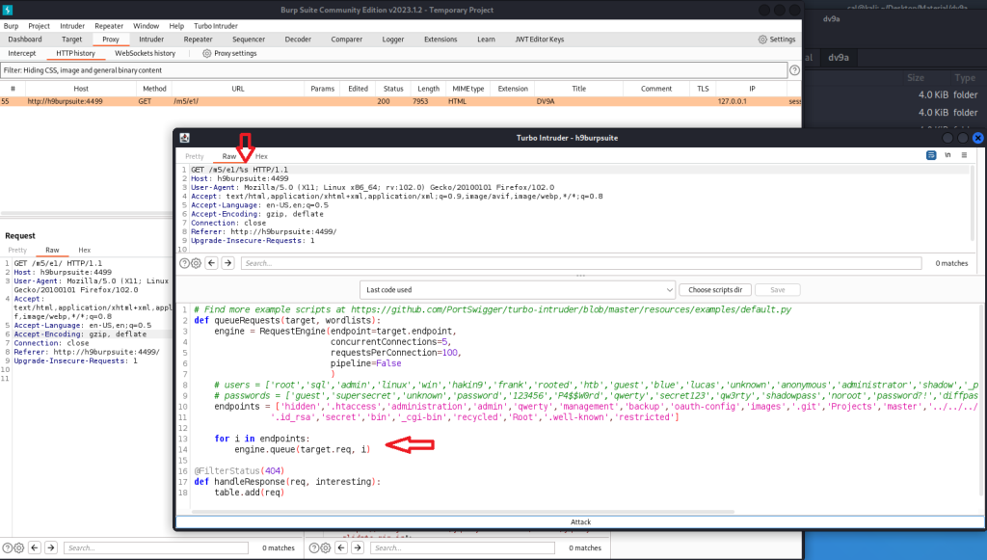Screen dimensions: 987x560
Task: Sort history by Length column header
Action: tap(429, 89)
